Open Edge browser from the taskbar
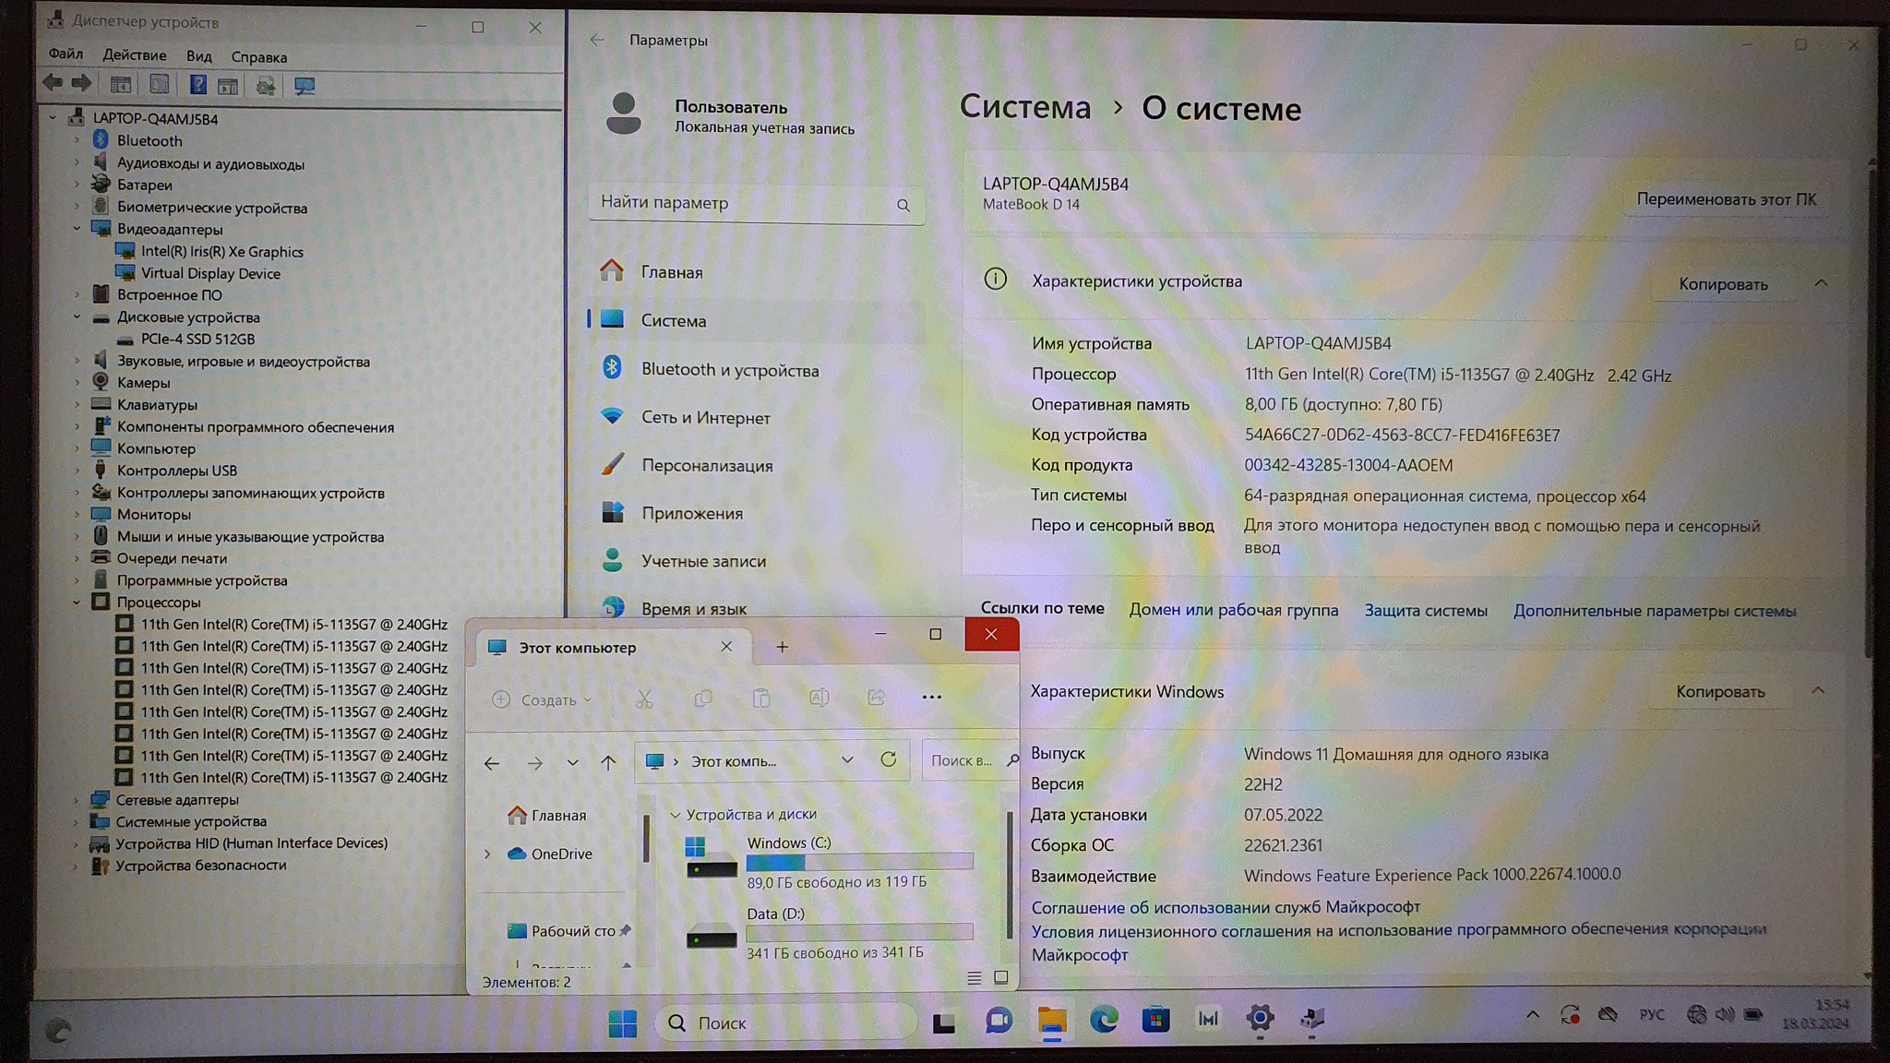This screenshot has width=1890, height=1063. tap(1104, 1019)
